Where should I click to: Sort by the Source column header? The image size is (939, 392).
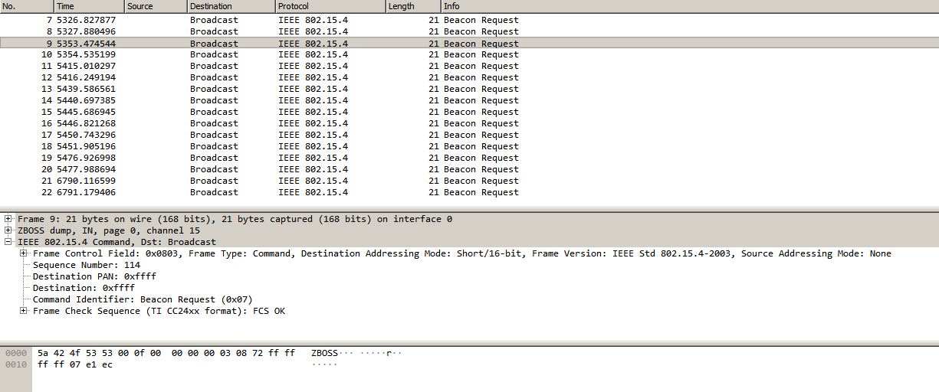[156, 6]
